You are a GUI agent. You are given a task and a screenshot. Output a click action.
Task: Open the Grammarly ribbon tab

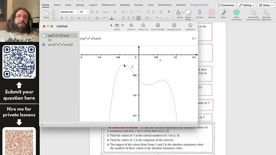pos(165,5)
